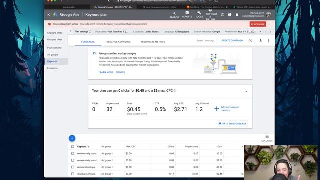Open the Columns selector
This screenshot has height=180, width=320.
267,139
